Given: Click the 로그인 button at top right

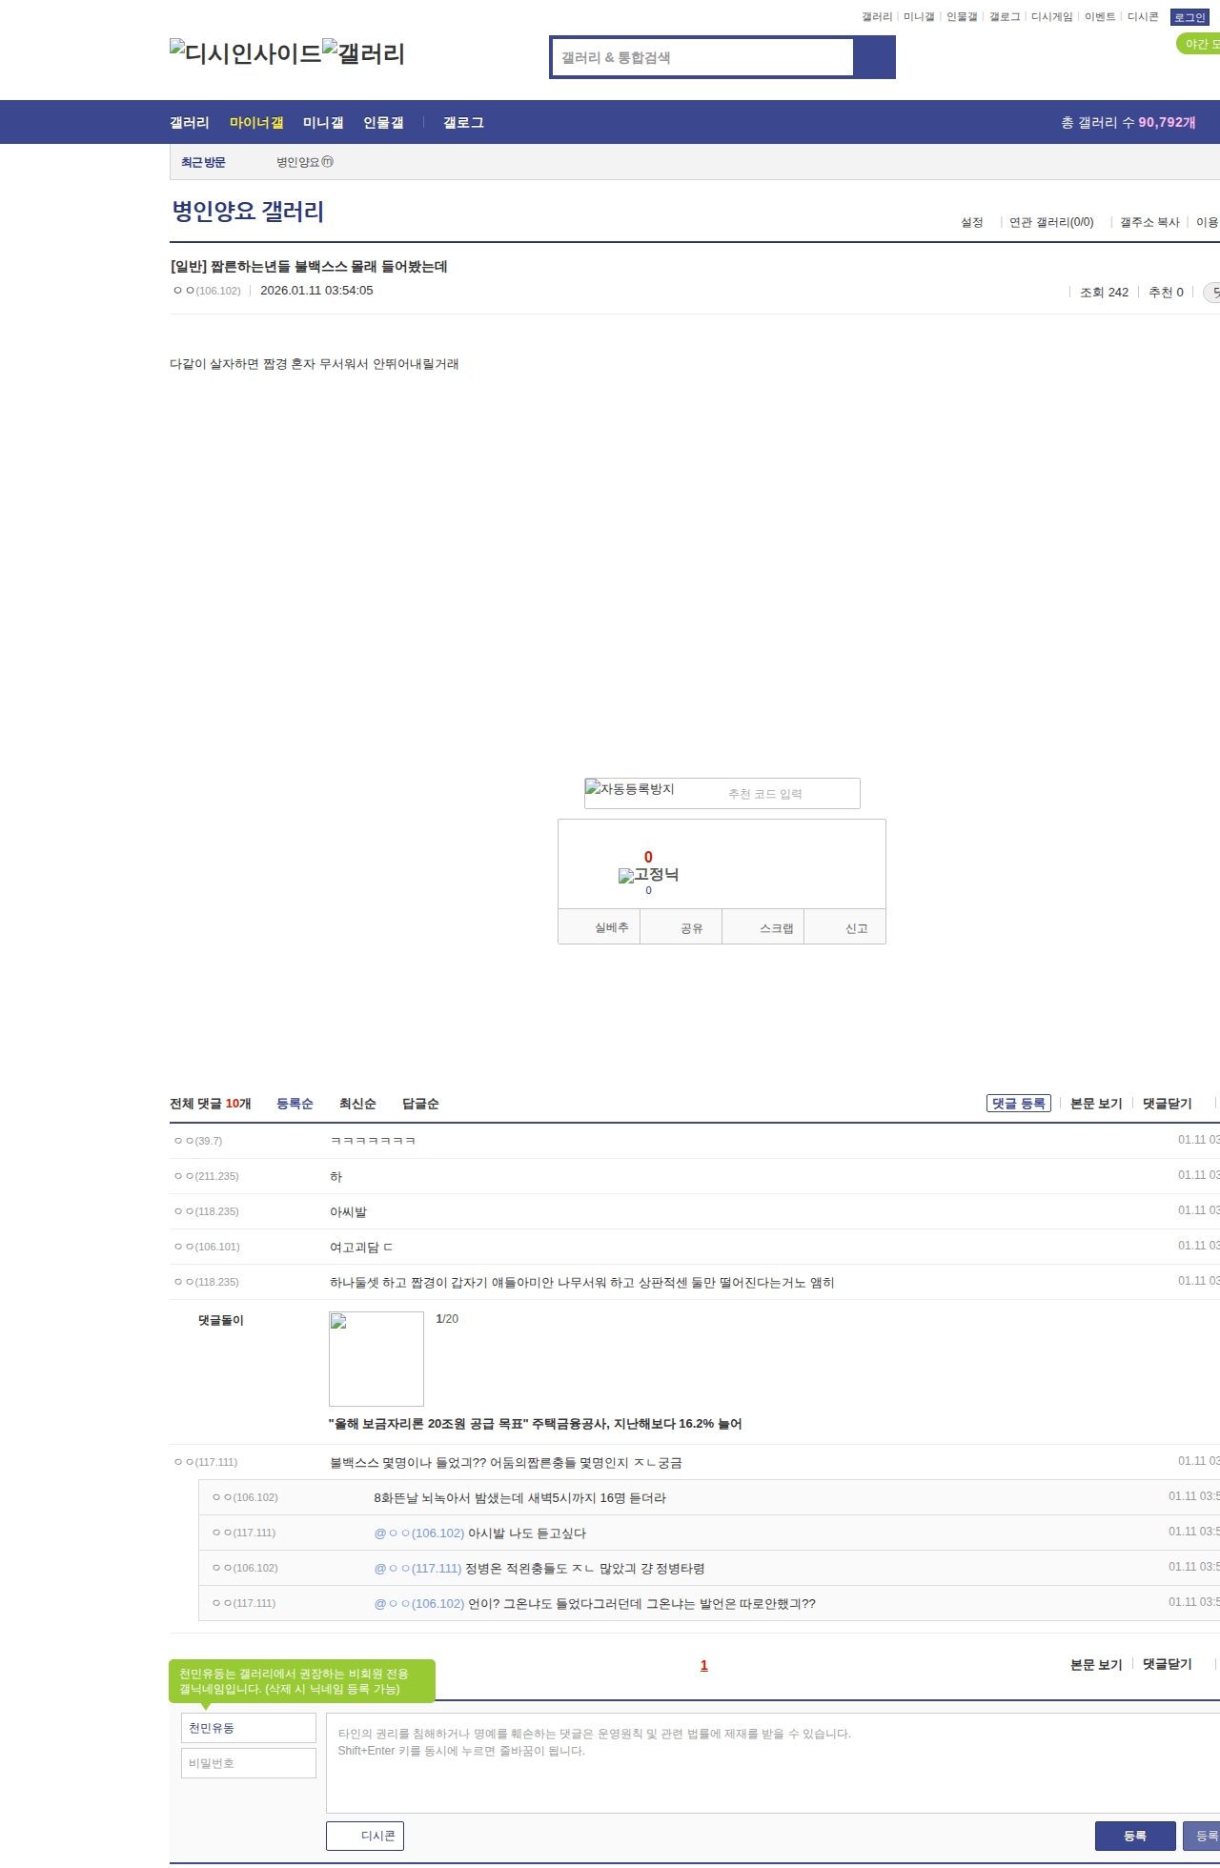Looking at the screenshot, I should click(x=1189, y=17).
